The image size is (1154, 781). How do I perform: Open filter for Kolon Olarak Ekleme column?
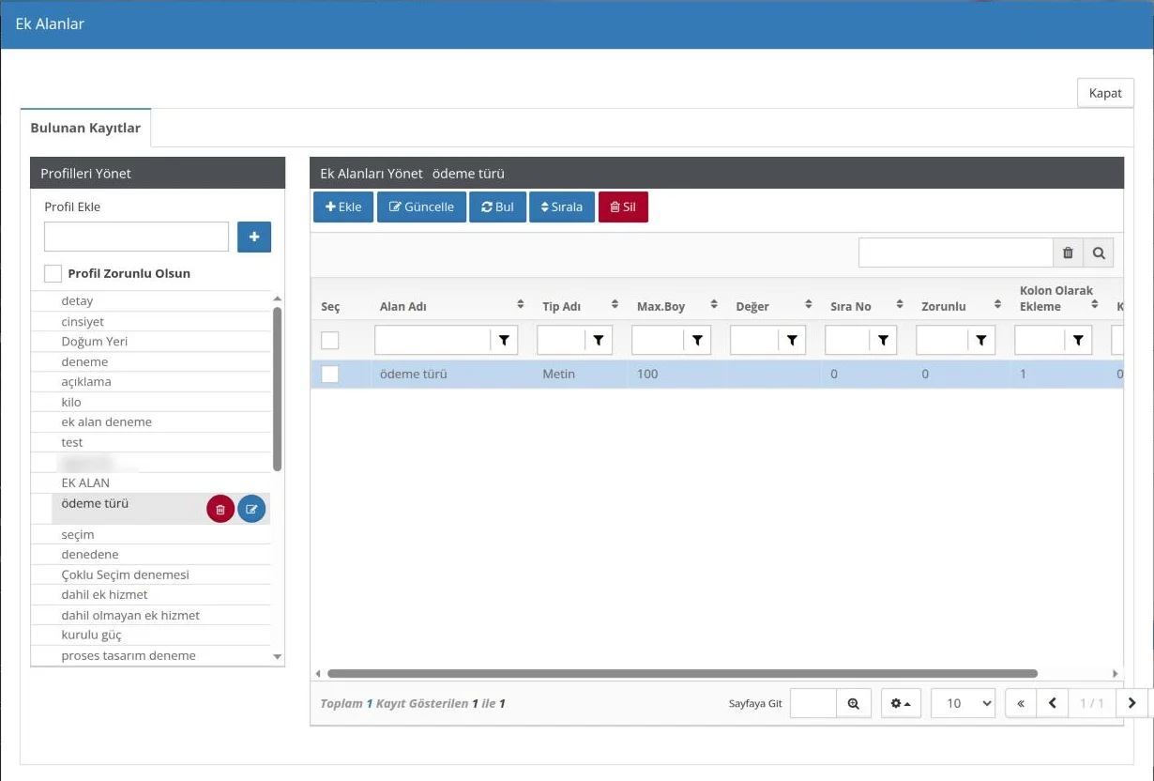tap(1079, 340)
